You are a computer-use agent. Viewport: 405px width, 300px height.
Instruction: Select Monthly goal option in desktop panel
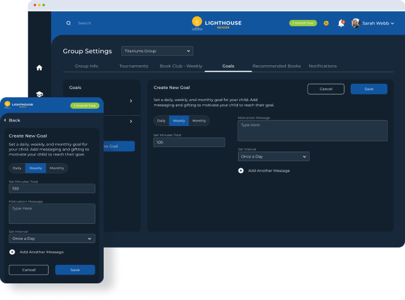pyautogui.click(x=199, y=121)
